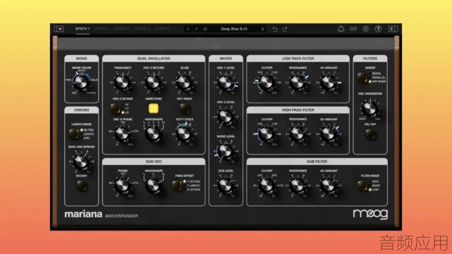Click the undo arrow icon
This screenshot has height=254, width=452.
275,29
